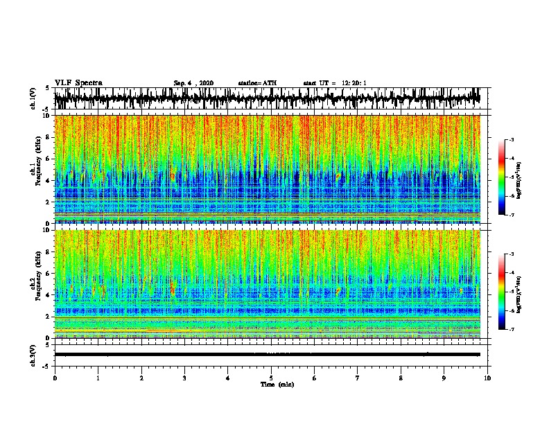Click the "ch.1(V)" axis label
The height and width of the screenshot is (424, 549).
click(x=33, y=98)
